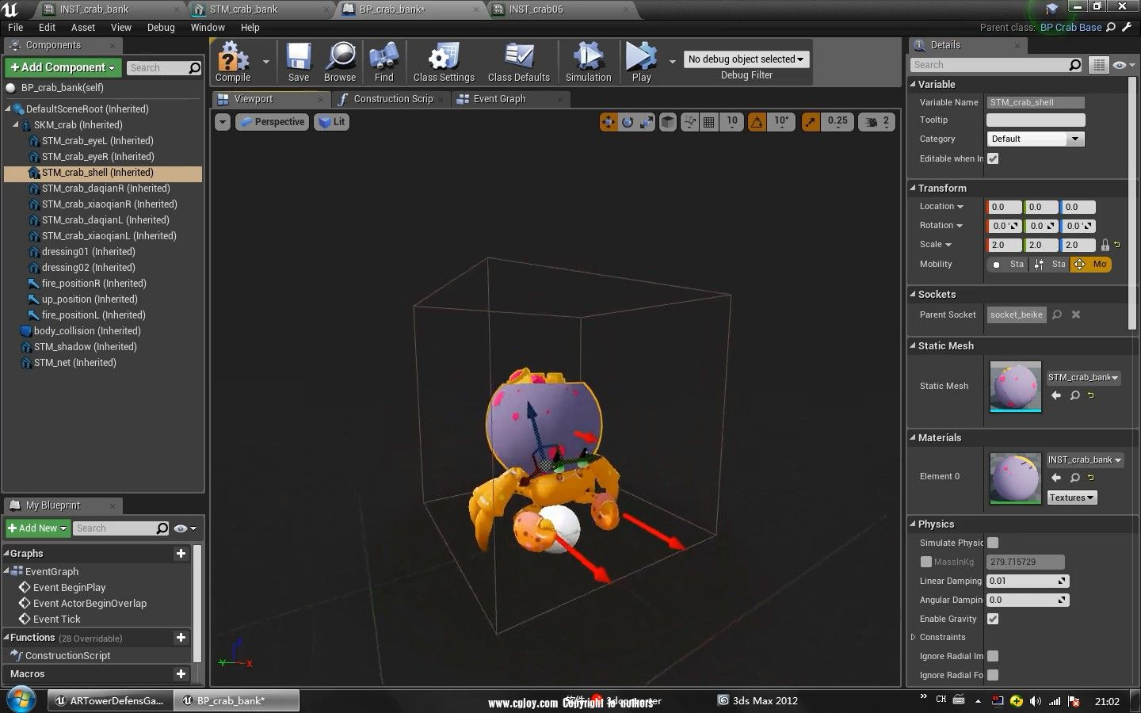Open the Category Default dropdown
Image resolution: width=1141 pixels, height=713 pixels.
[1035, 139]
